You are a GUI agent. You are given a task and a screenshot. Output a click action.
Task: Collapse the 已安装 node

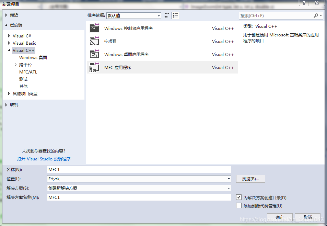click(x=6, y=25)
